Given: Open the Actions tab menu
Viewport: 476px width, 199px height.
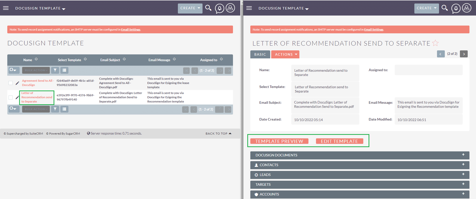Looking at the screenshot, I should [285, 54].
